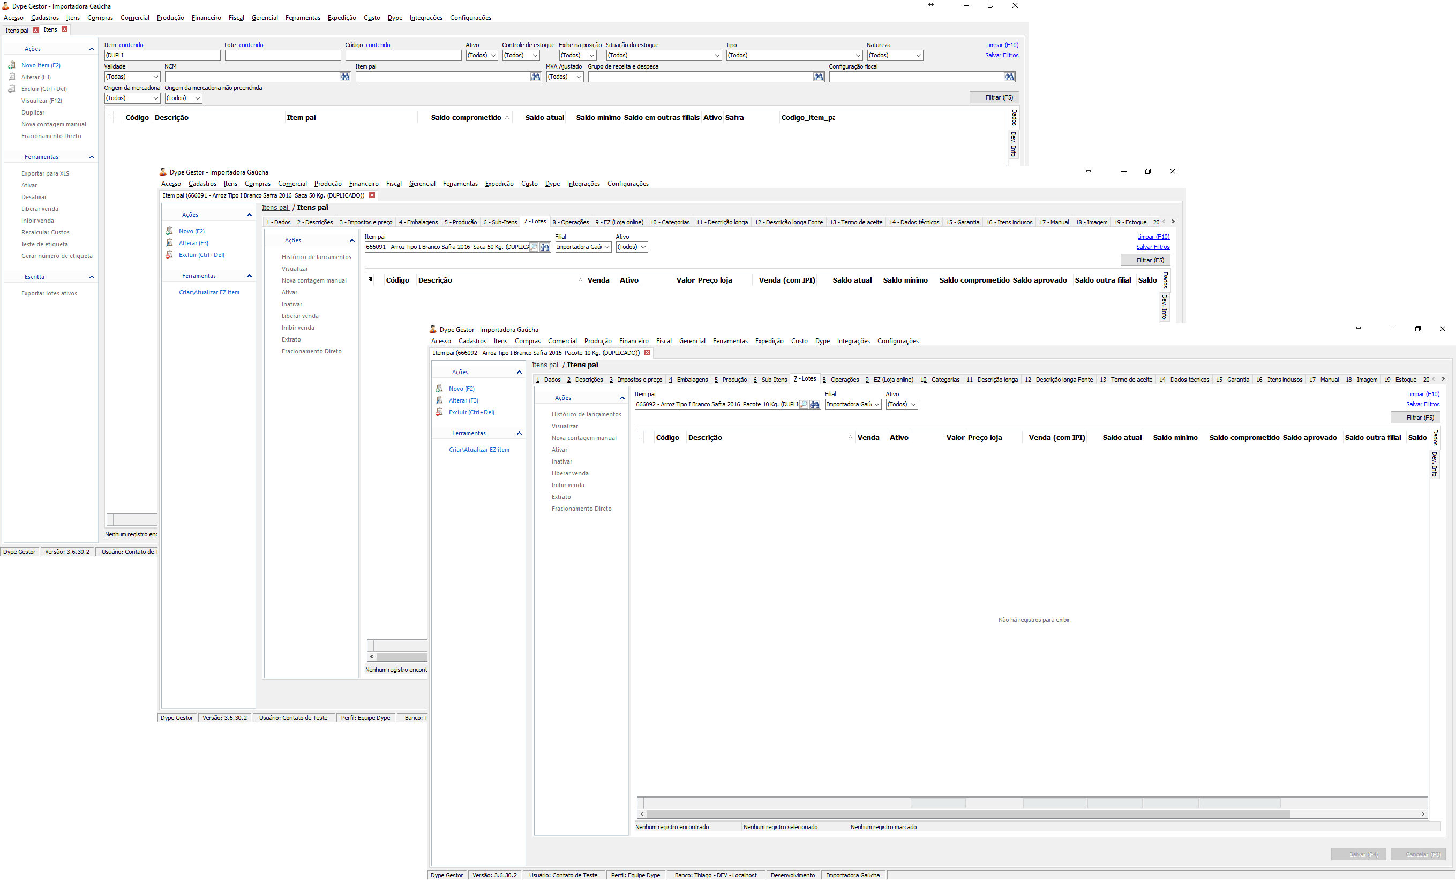
Task: Click Filtrar (F5) button in Itens window
Action: point(994,97)
